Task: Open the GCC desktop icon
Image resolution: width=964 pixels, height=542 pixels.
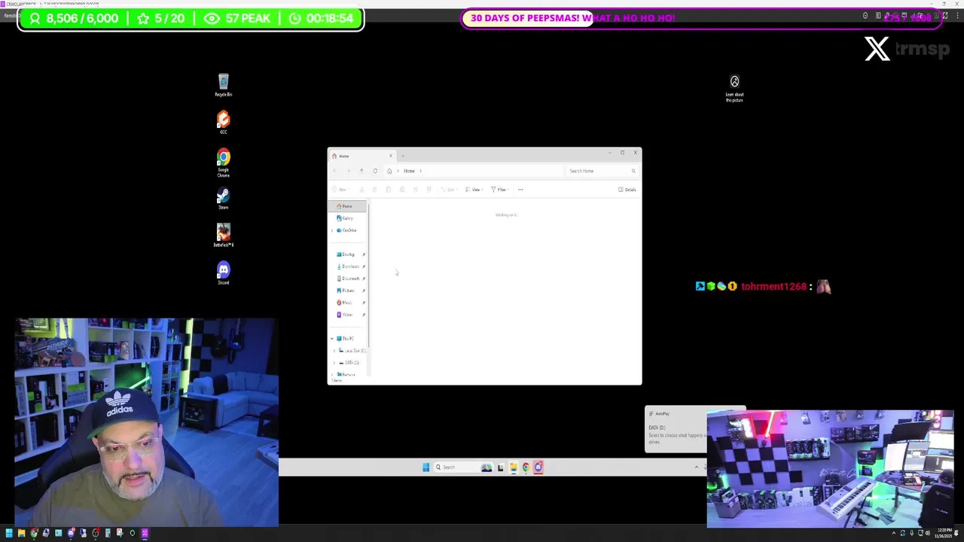Action: [223, 123]
